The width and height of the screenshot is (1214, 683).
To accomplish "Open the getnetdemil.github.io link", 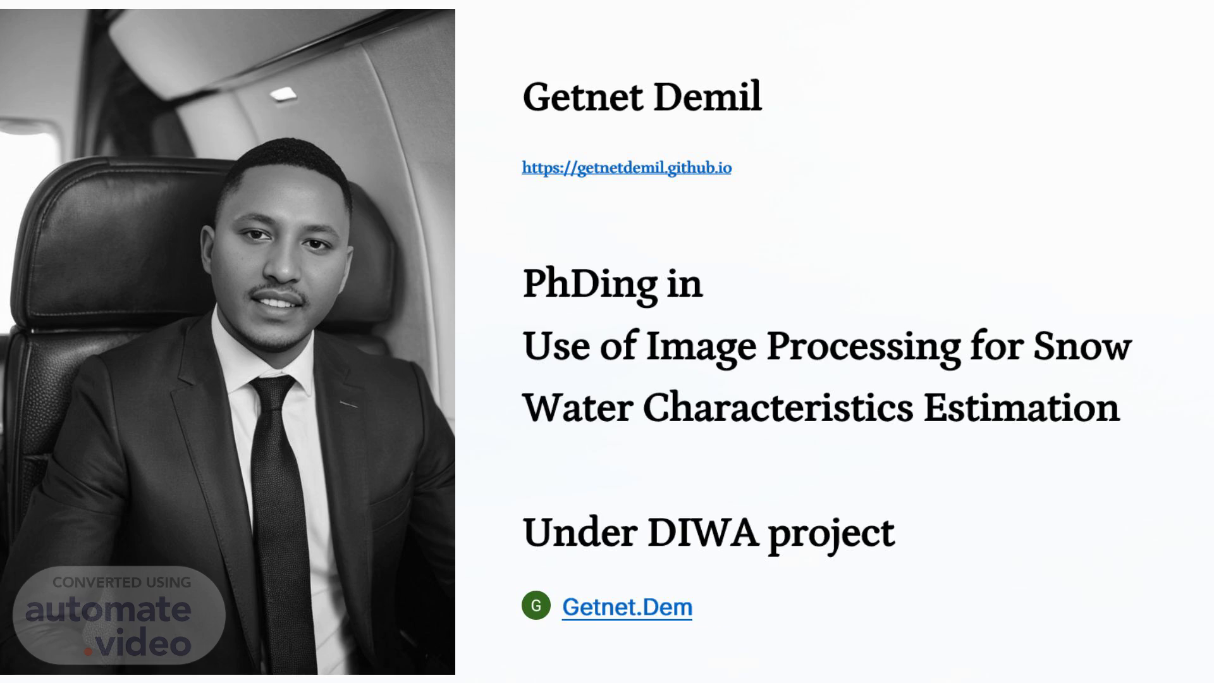I will (627, 168).
